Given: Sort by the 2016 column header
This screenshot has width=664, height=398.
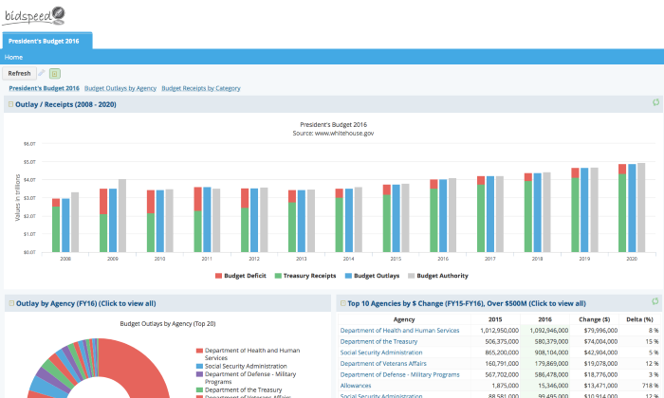Looking at the screenshot, I should point(544,319).
